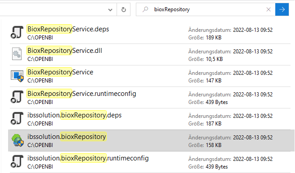Select the ibssolution.bioxRepository.deps file name
The width and height of the screenshot is (295, 173).
tap(74, 115)
